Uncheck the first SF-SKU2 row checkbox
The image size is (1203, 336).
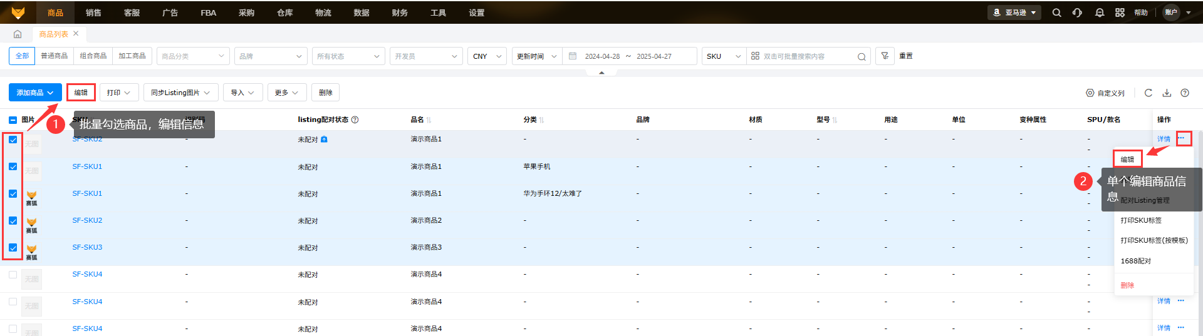click(13, 140)
